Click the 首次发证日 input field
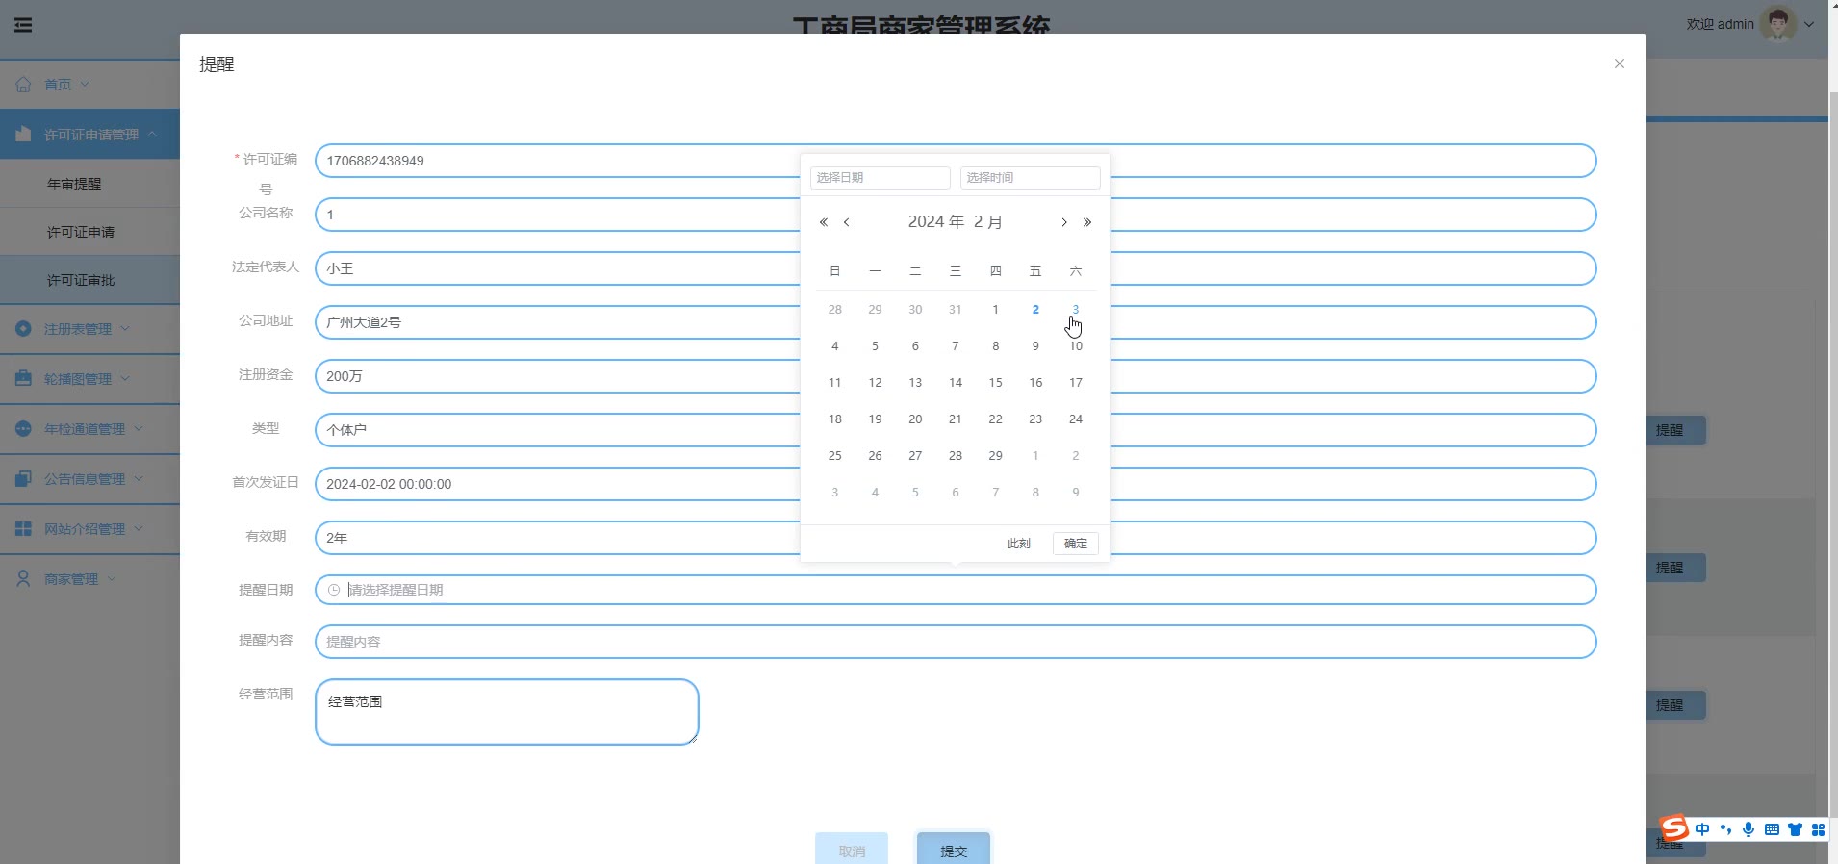The height and width of the screenshot is (864, 1838). click(x=956, y=484)
